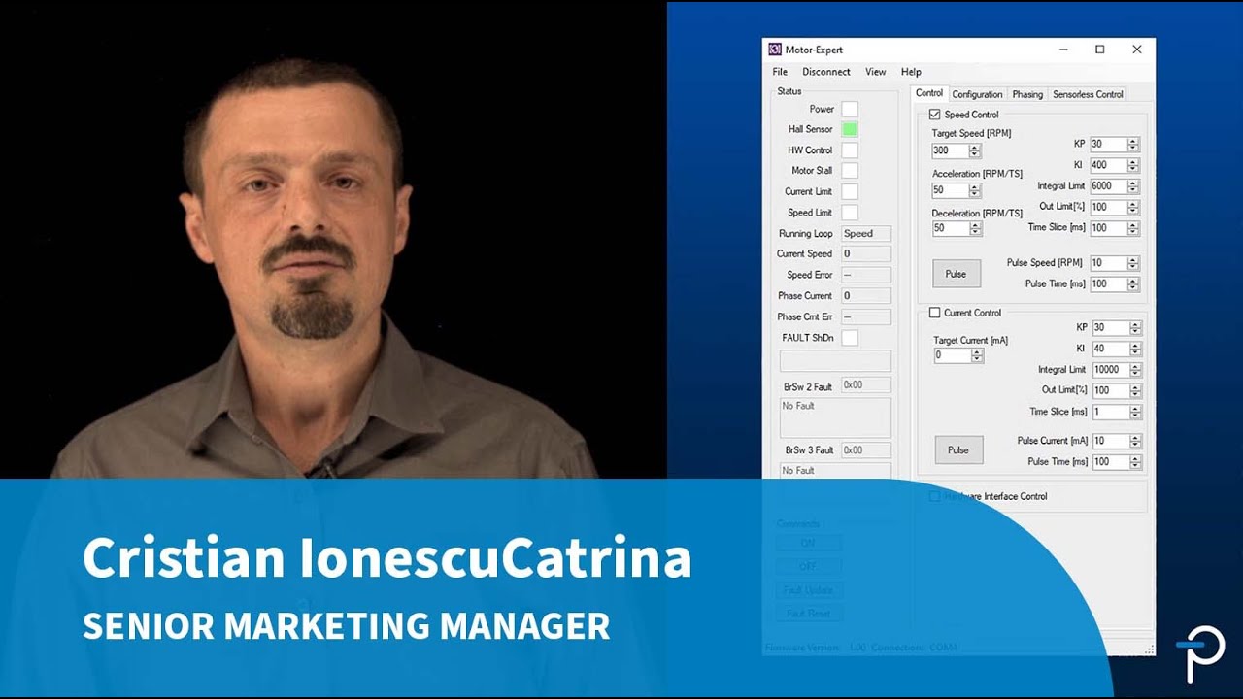Screen dimensions: 1243x699
Task: Click the Power status indicator box
Action: click(850, 109)
